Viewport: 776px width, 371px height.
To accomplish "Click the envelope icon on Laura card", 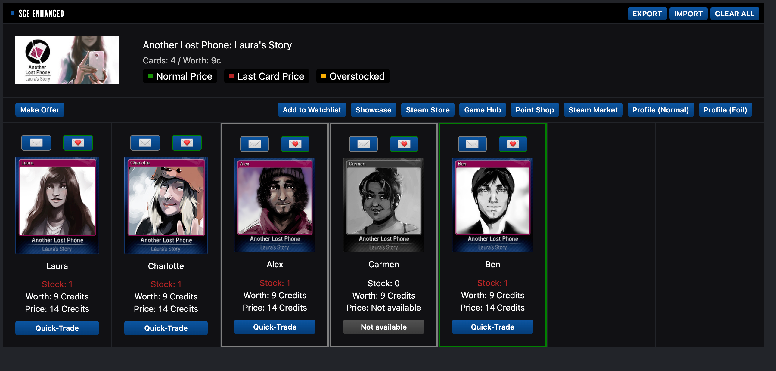I will [36, 143].
